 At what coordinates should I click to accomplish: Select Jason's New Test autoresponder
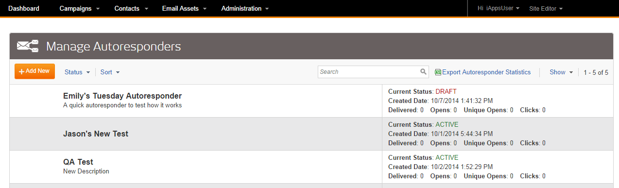(96, 134)
